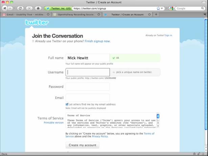Click the page vertical scrollbar thumb
The width and height of the screenshot is (208, 156).
(206, 74)
